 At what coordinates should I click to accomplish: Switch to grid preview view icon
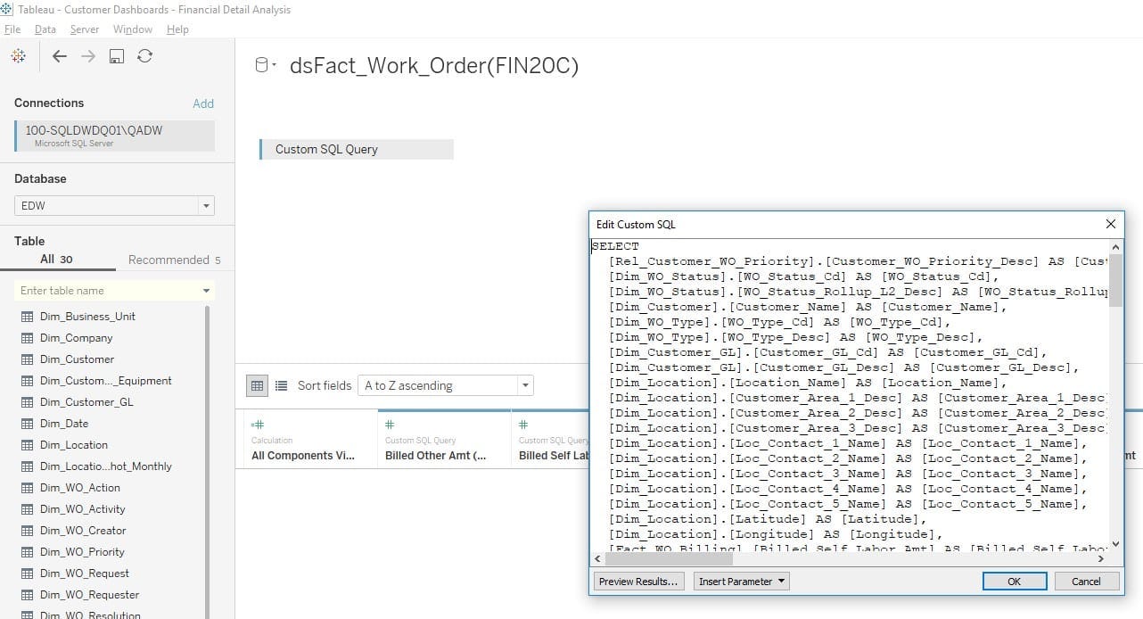click(258, 385)
